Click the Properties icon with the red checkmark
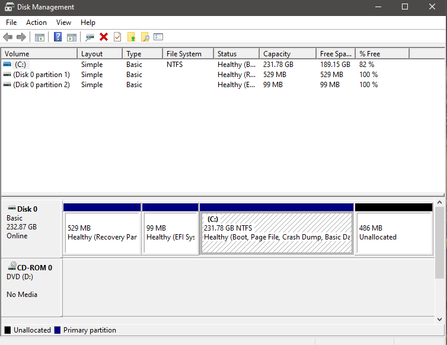The image size is (447, 345). tap(117, 37)
